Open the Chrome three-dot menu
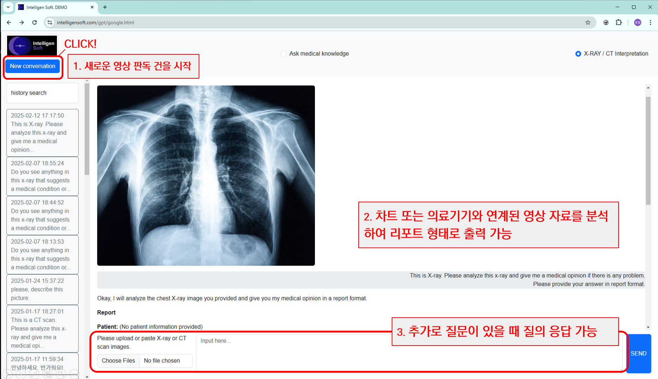Viewport: 658px width, 379px height. [650, 23]
